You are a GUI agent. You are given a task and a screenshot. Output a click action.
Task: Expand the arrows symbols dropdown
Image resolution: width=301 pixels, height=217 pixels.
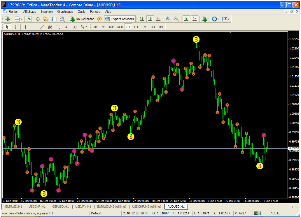tap(86, 27)
